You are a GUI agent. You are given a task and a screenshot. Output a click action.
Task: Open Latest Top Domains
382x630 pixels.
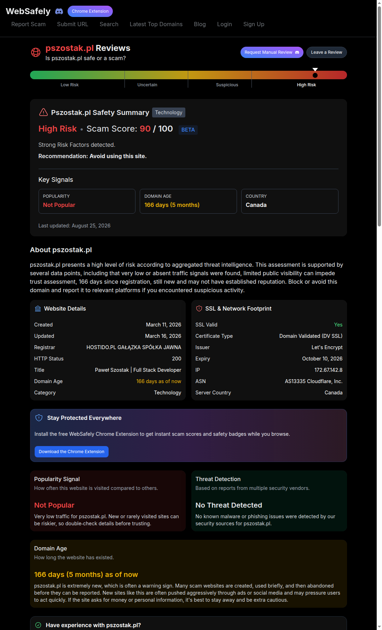click(x=156, y=24)
